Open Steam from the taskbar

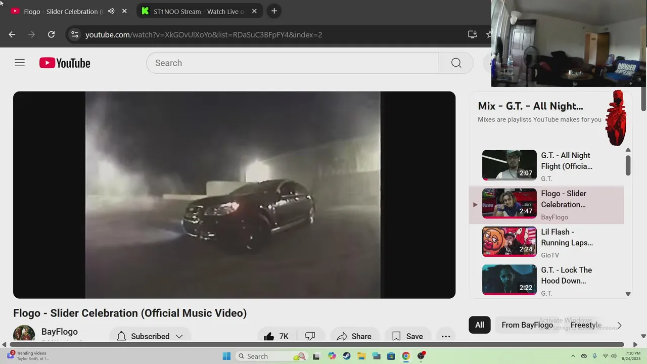pos(347,356)
